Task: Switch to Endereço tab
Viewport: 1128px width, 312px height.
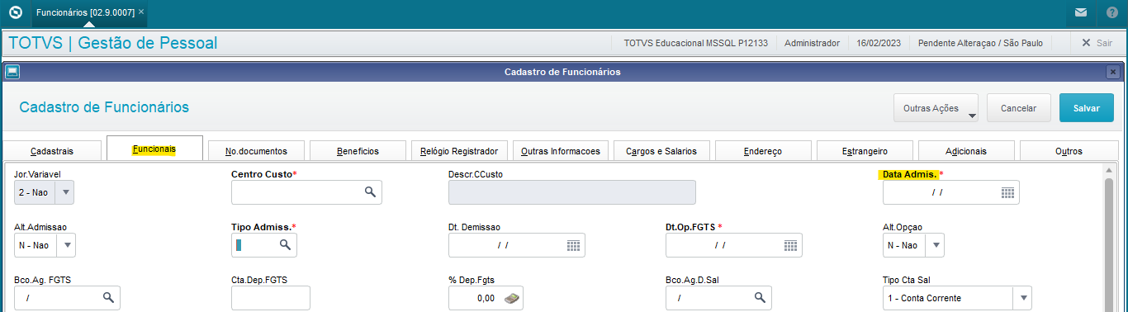Action: (x=763, y=151)
